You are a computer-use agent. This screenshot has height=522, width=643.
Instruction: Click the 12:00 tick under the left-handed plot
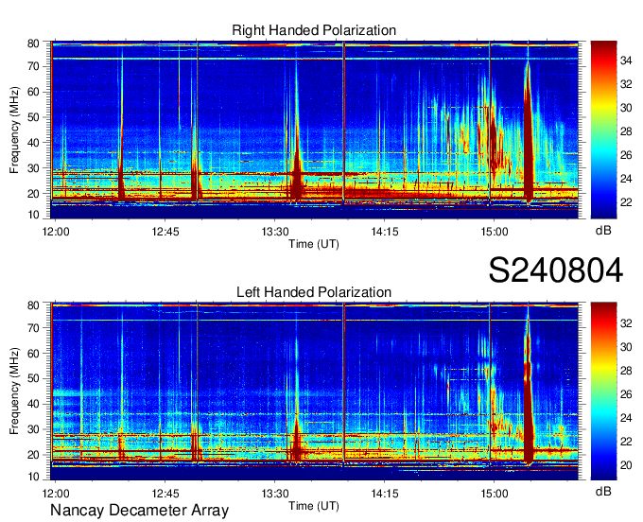[x=56, y=494]
